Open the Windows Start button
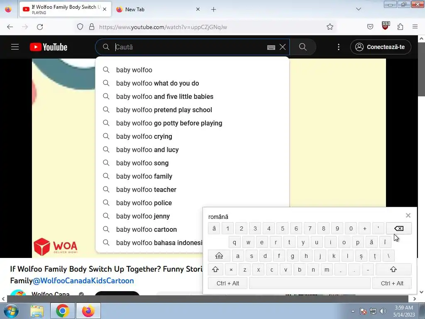The image size is (425, 319). click(x=11, y=311)
